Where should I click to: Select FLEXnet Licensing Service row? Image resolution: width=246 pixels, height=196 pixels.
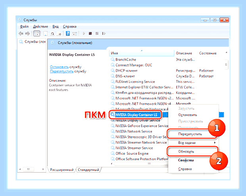pyautogui.click(x=135, y=82)
